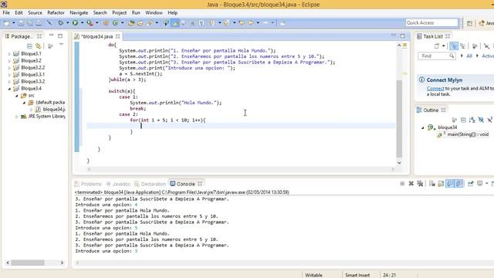
Task: Click editor scroll down arrow
Action: [x=399, y=163]
